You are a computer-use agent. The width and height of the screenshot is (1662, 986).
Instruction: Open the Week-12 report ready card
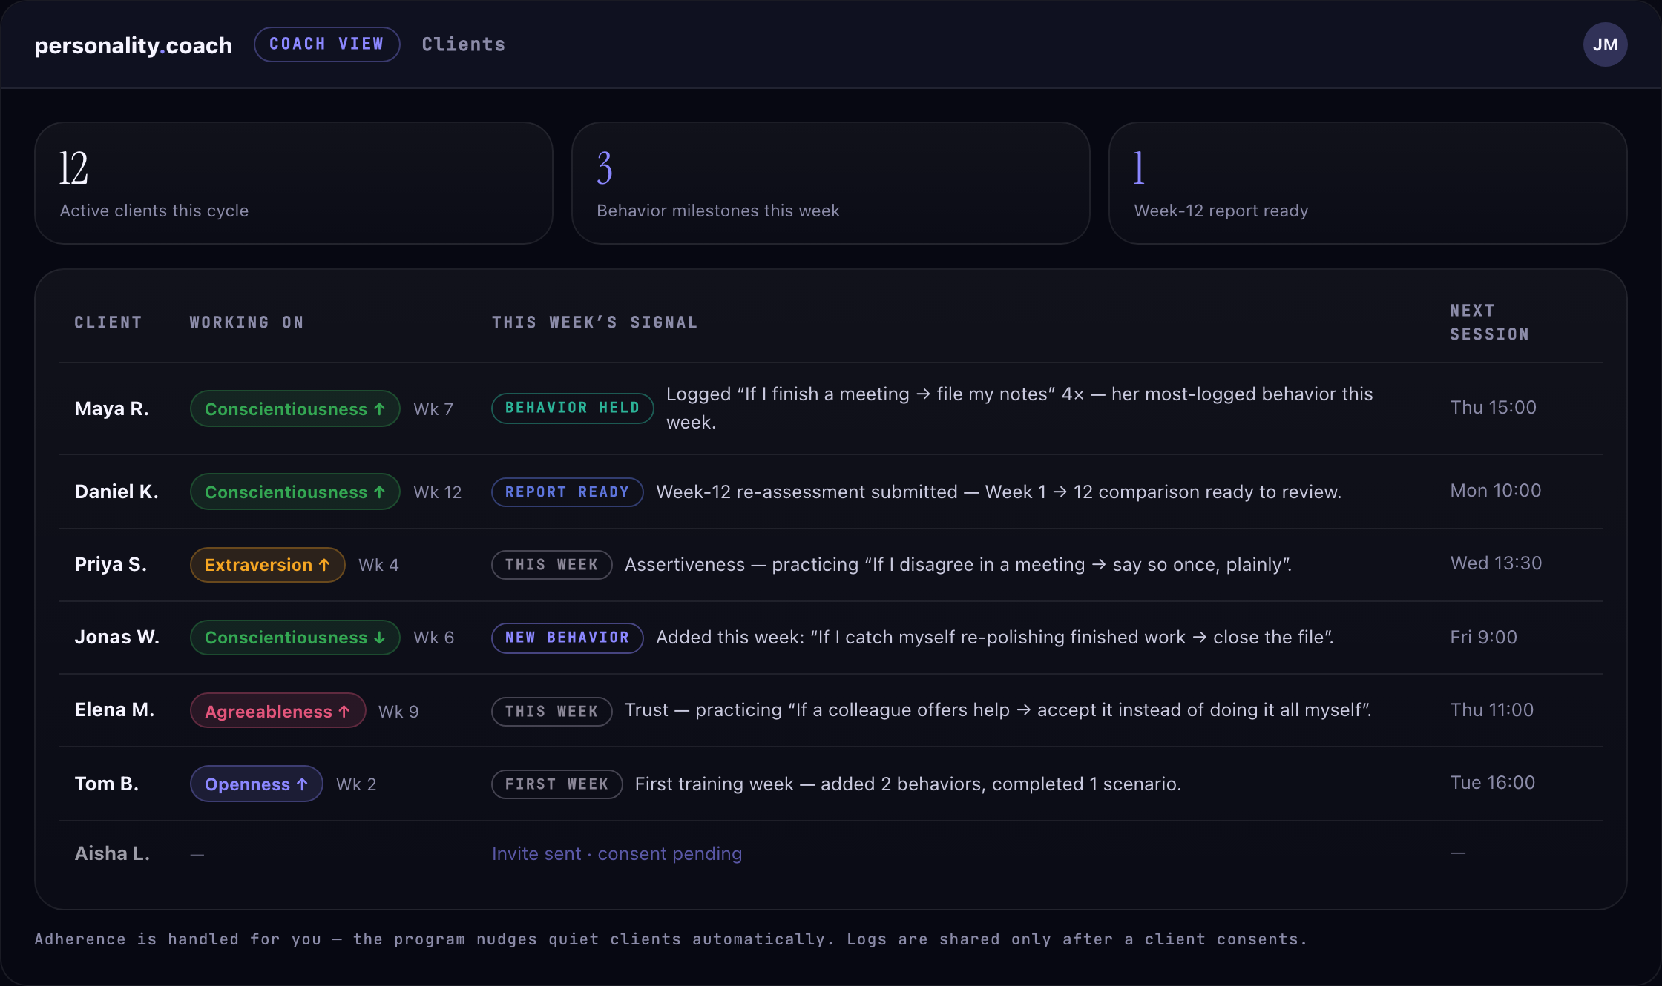(1367, 183)
